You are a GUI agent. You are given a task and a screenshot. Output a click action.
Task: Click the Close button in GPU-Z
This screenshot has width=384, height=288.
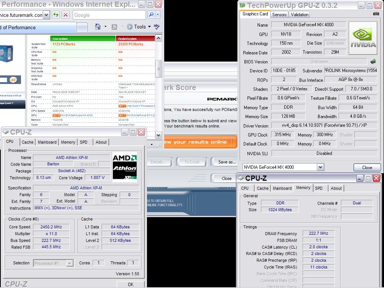click(x=367, y=168)
